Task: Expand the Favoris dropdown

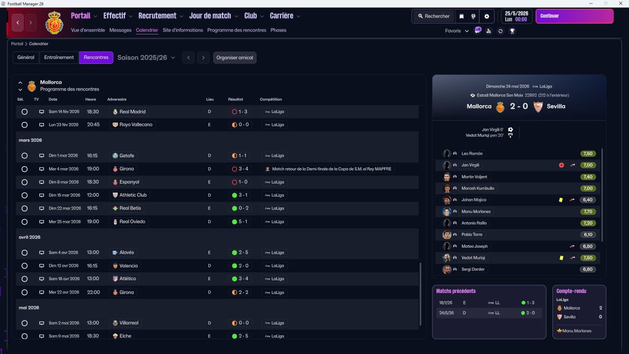Action: coord(457,31)
